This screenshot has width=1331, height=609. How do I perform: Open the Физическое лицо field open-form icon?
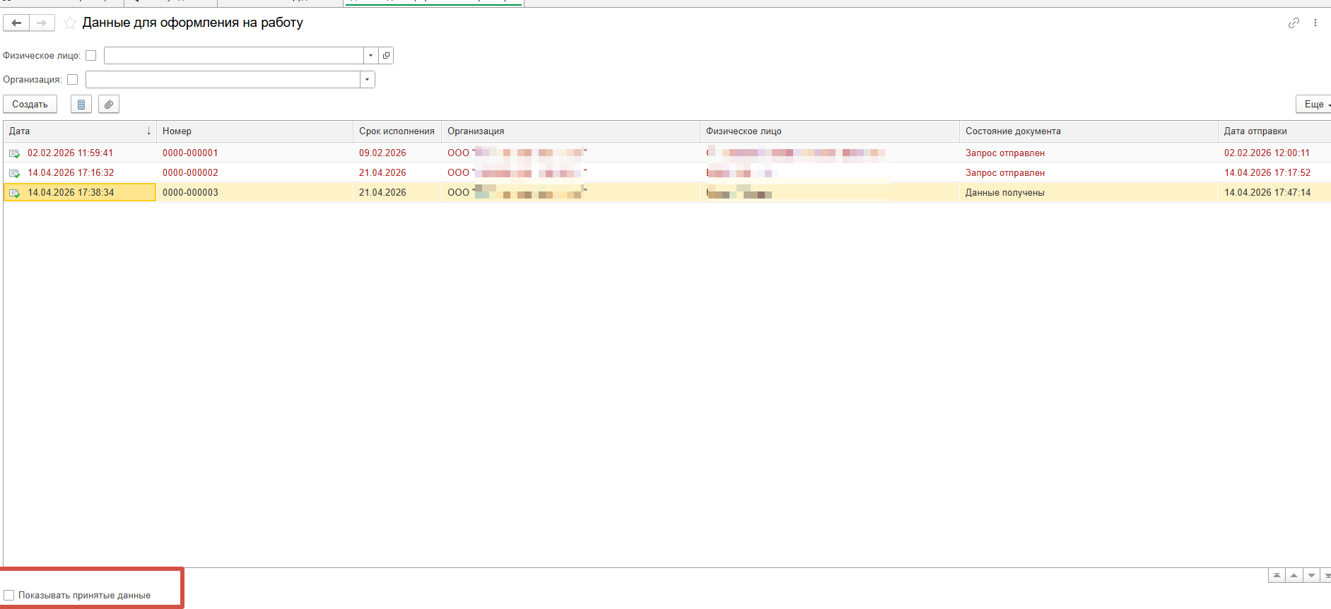click(x=386, y=56)
